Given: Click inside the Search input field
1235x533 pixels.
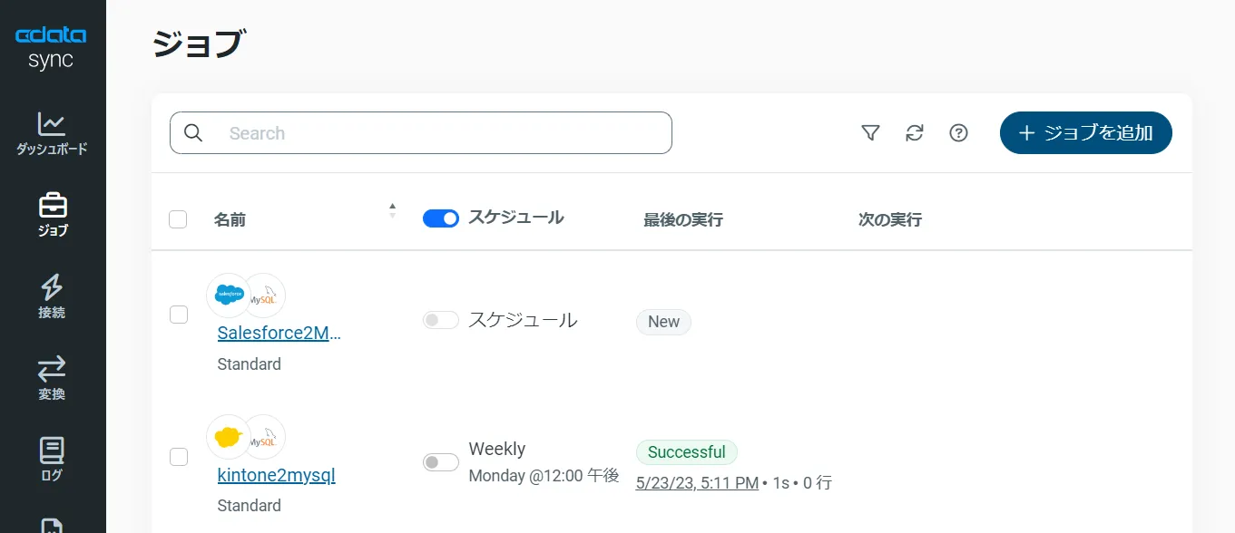Looking at the screenshot, I should click(x=420, y=132).
